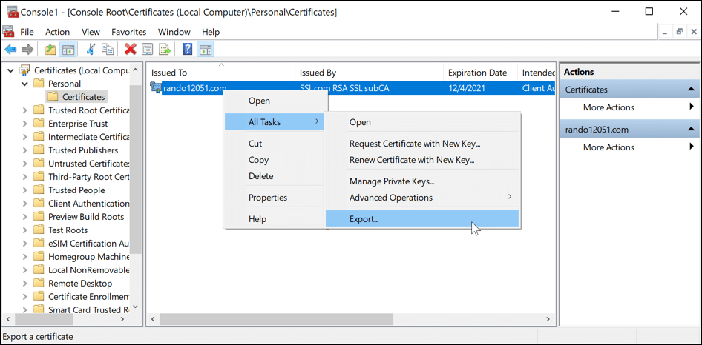Click the Trusted People folder in tree
Screen dimensions: 702x345
pyautogui.click(x=76, y=190)
